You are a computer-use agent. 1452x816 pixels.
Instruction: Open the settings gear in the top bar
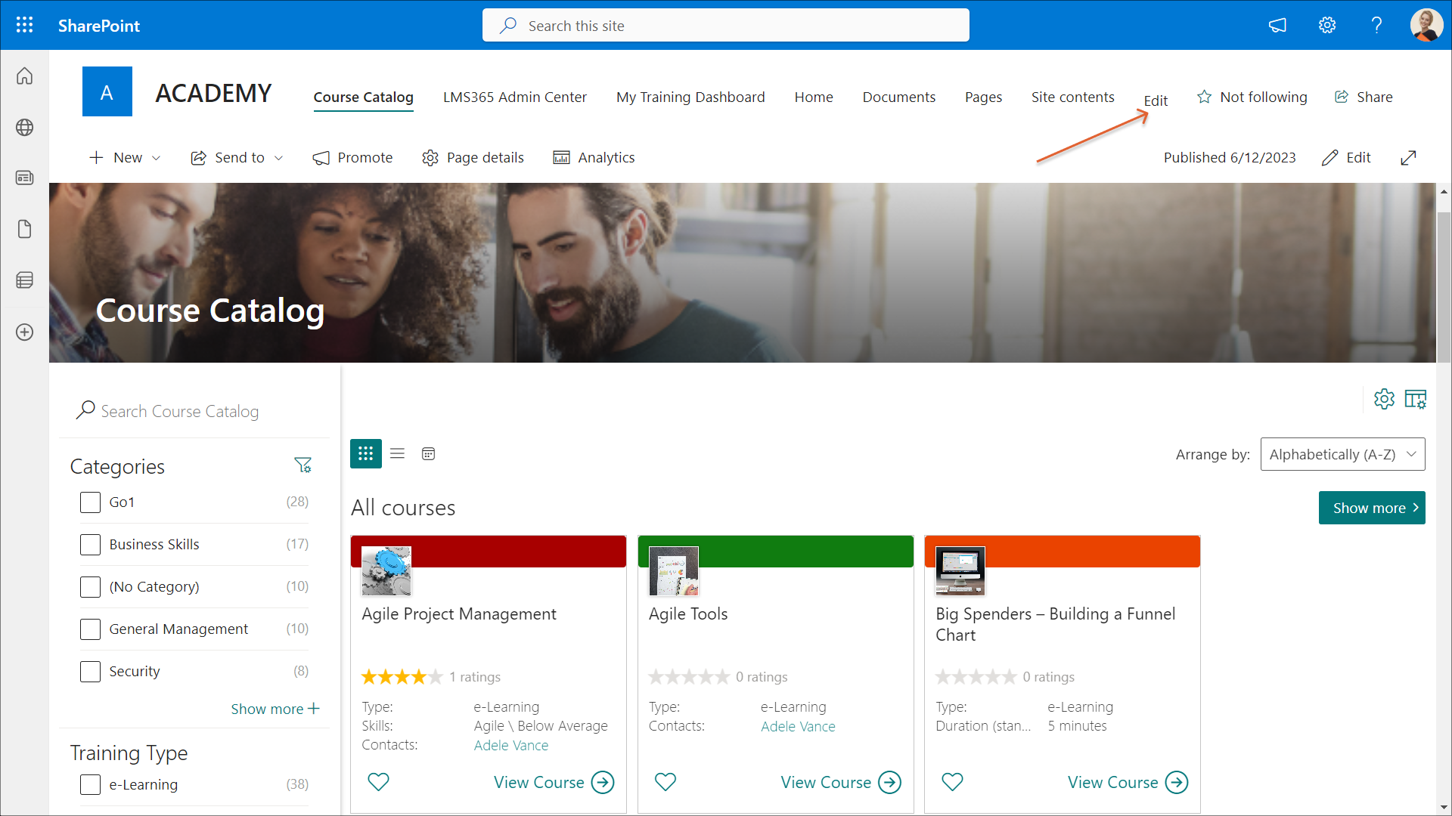[x=1327, y=25]
